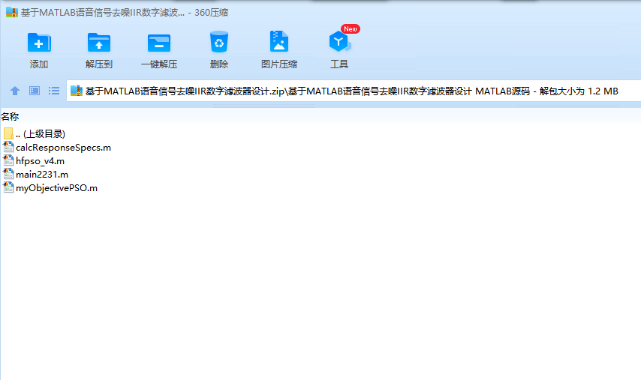
Task: Click the zip archive icon in address bar
Action: click(77, 91)
